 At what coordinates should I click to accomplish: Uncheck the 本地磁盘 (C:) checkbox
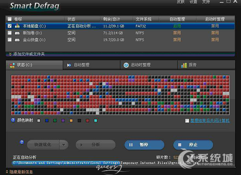[10, 26]
